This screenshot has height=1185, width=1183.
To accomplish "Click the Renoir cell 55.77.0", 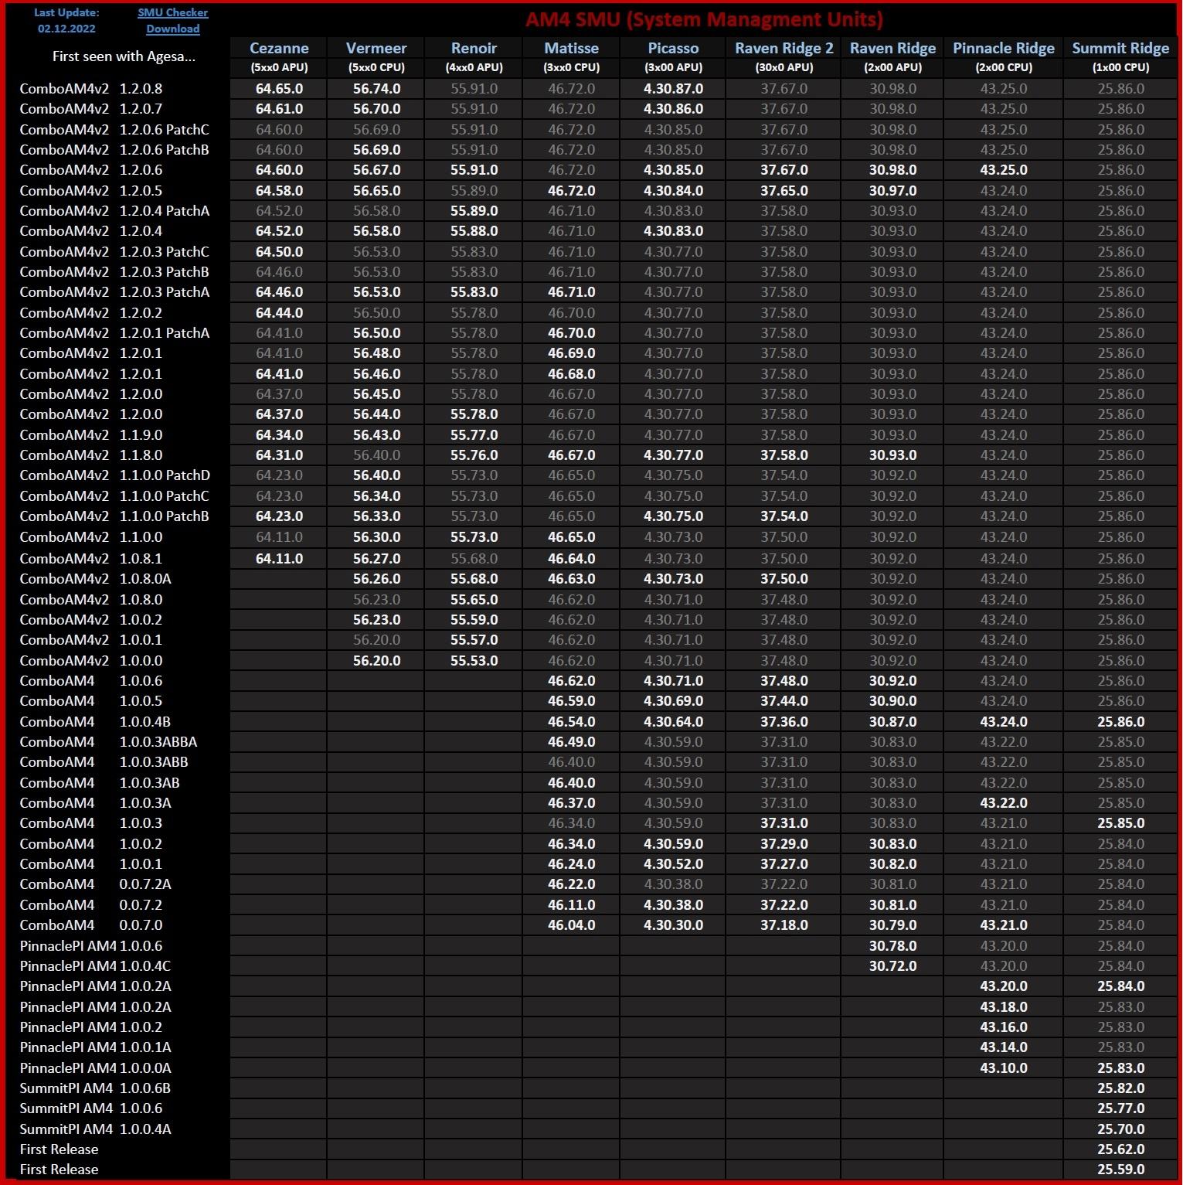I will (x=474, y=434).
